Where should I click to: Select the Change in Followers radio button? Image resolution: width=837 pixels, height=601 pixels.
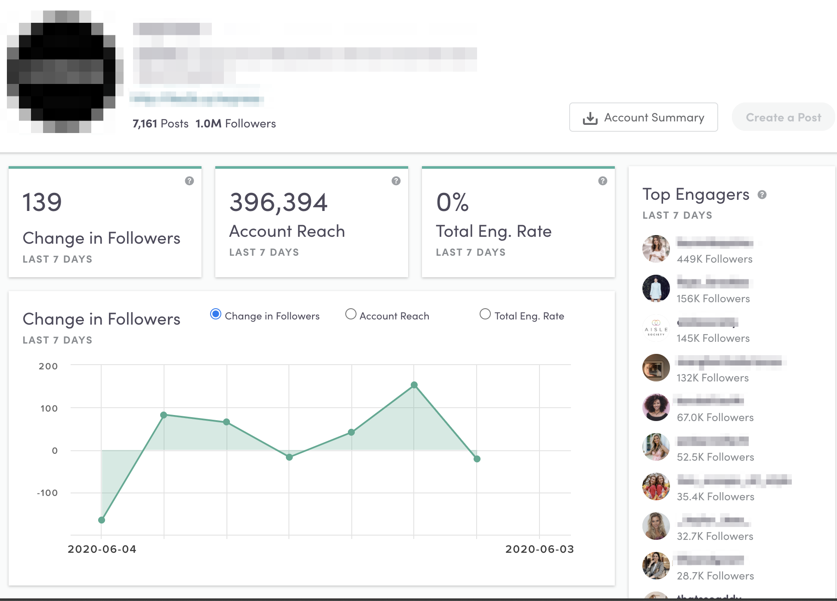point(215,314)
